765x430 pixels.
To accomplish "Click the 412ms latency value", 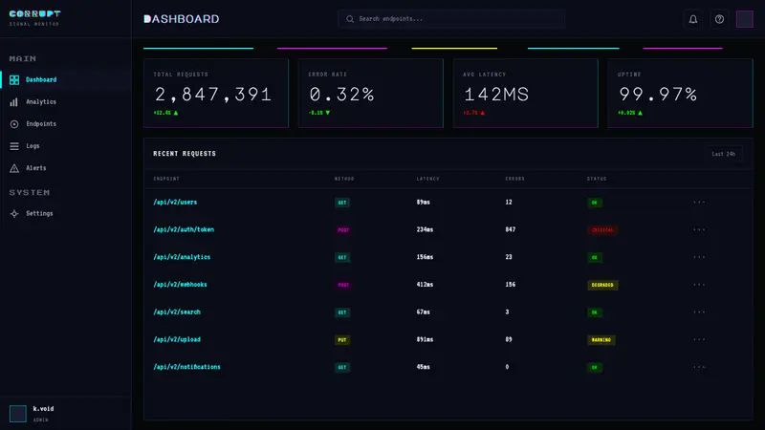I will click(x=425, y=285).
